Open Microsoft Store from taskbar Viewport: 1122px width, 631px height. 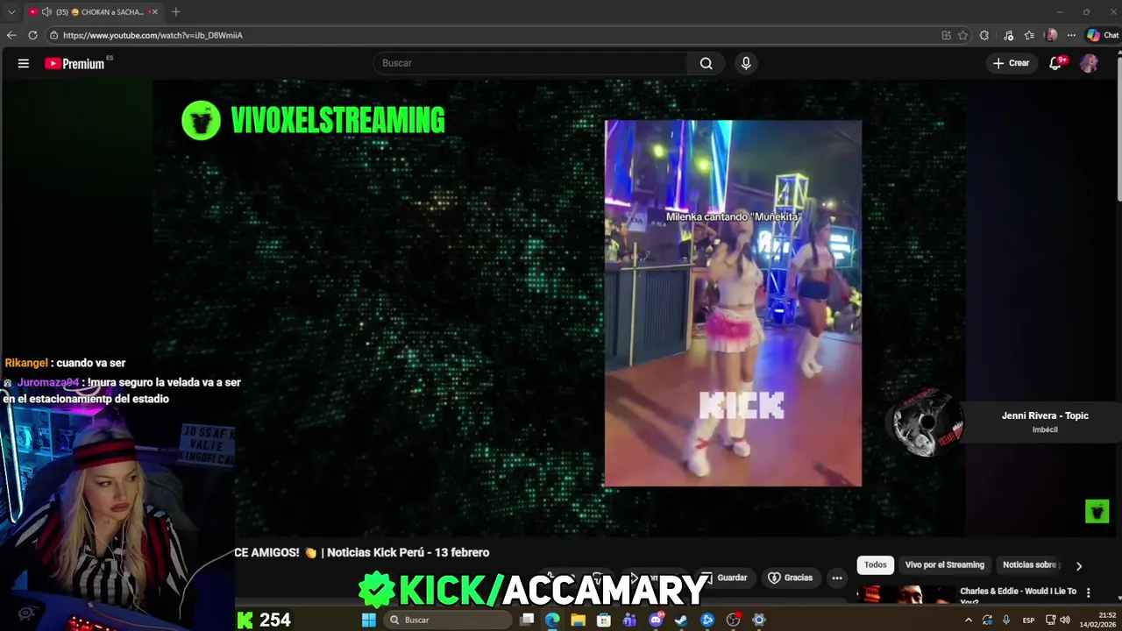(604, 620)
